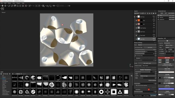
Task: Toggle the metal channel button under Material
Action: click(x=167, y=60)
